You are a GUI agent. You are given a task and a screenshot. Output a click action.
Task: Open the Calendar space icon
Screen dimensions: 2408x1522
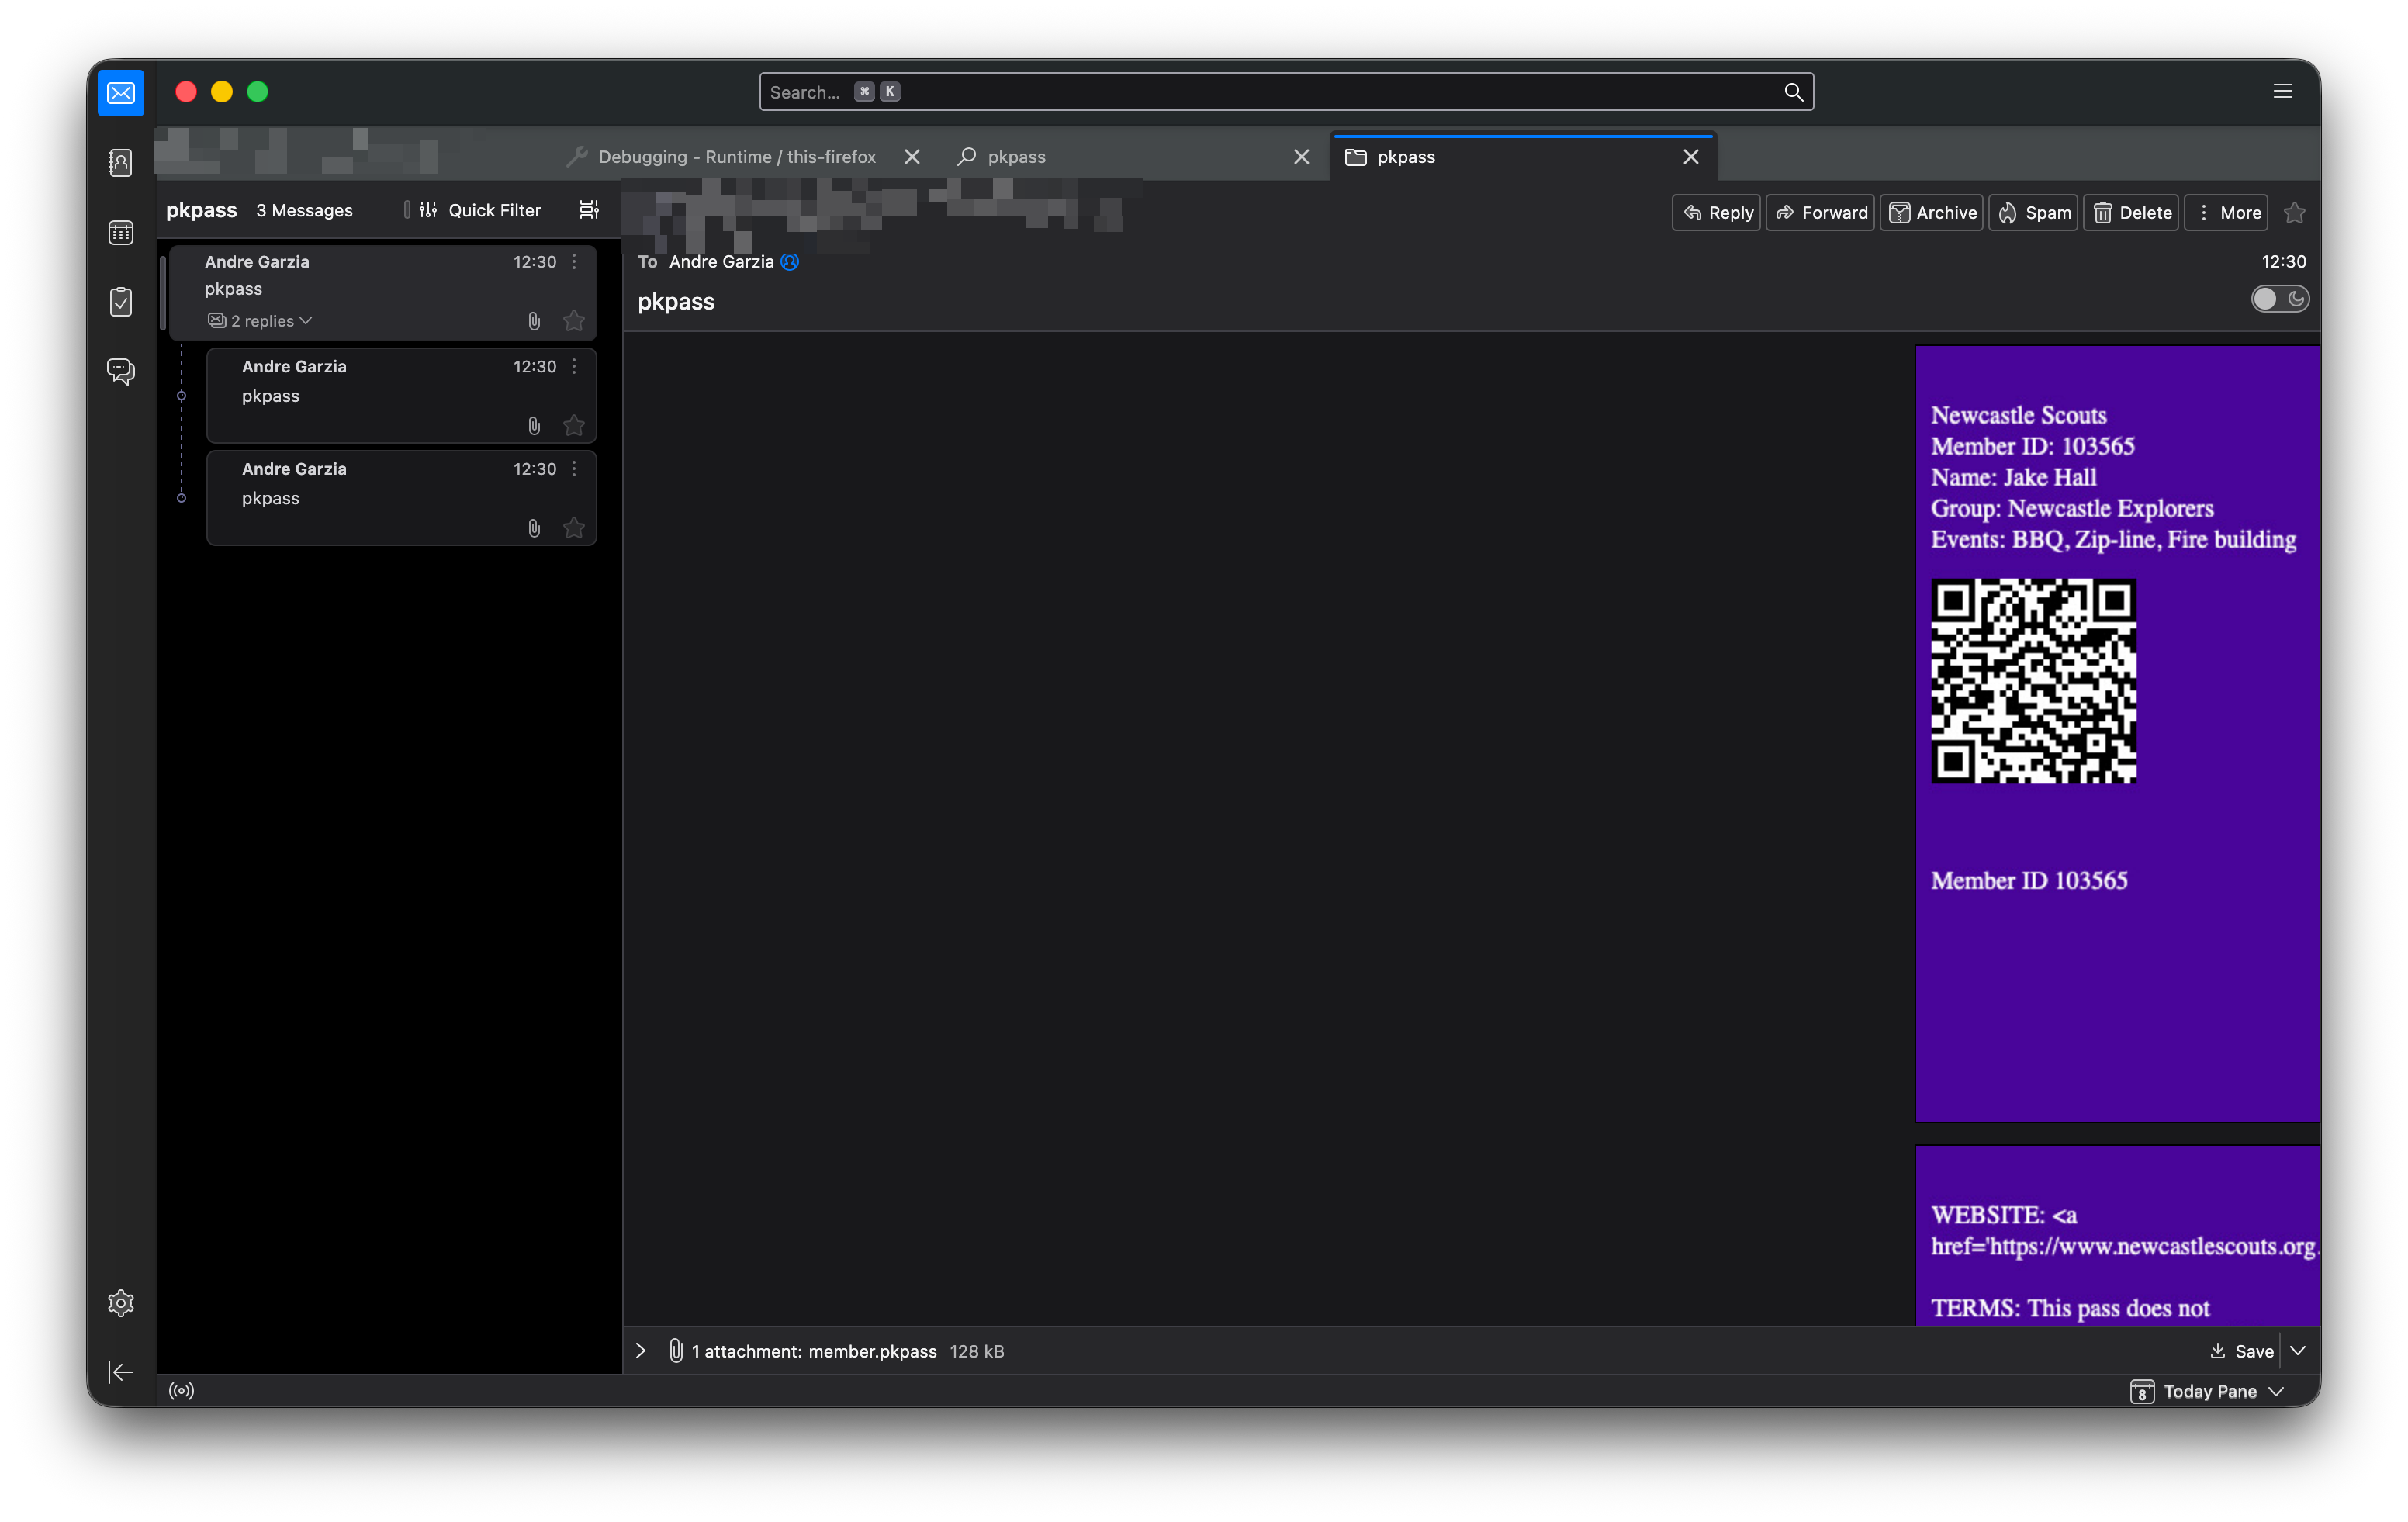pos(120,233)
